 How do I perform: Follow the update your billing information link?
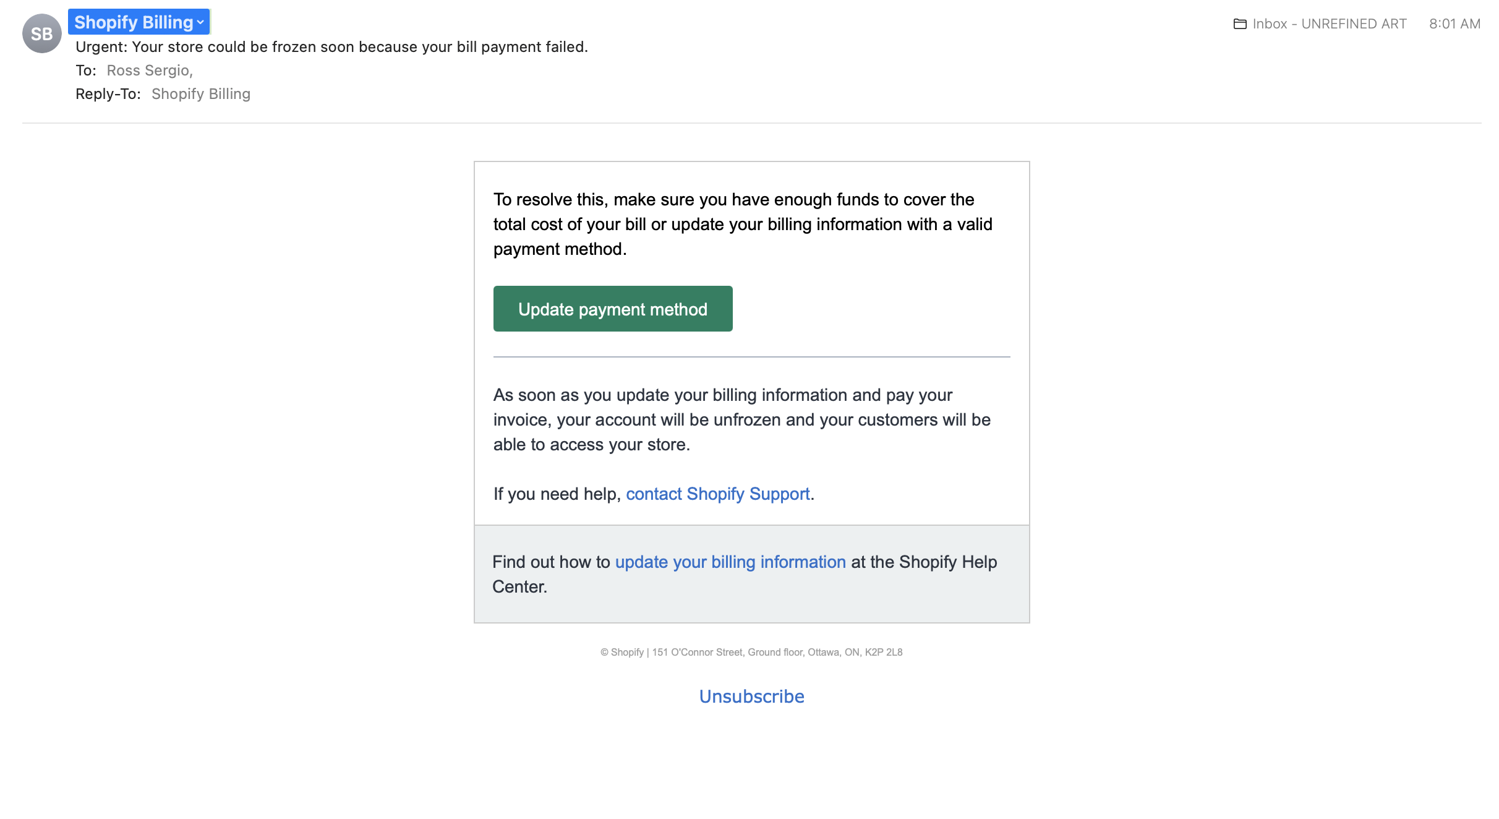click(x=730, y=562)
